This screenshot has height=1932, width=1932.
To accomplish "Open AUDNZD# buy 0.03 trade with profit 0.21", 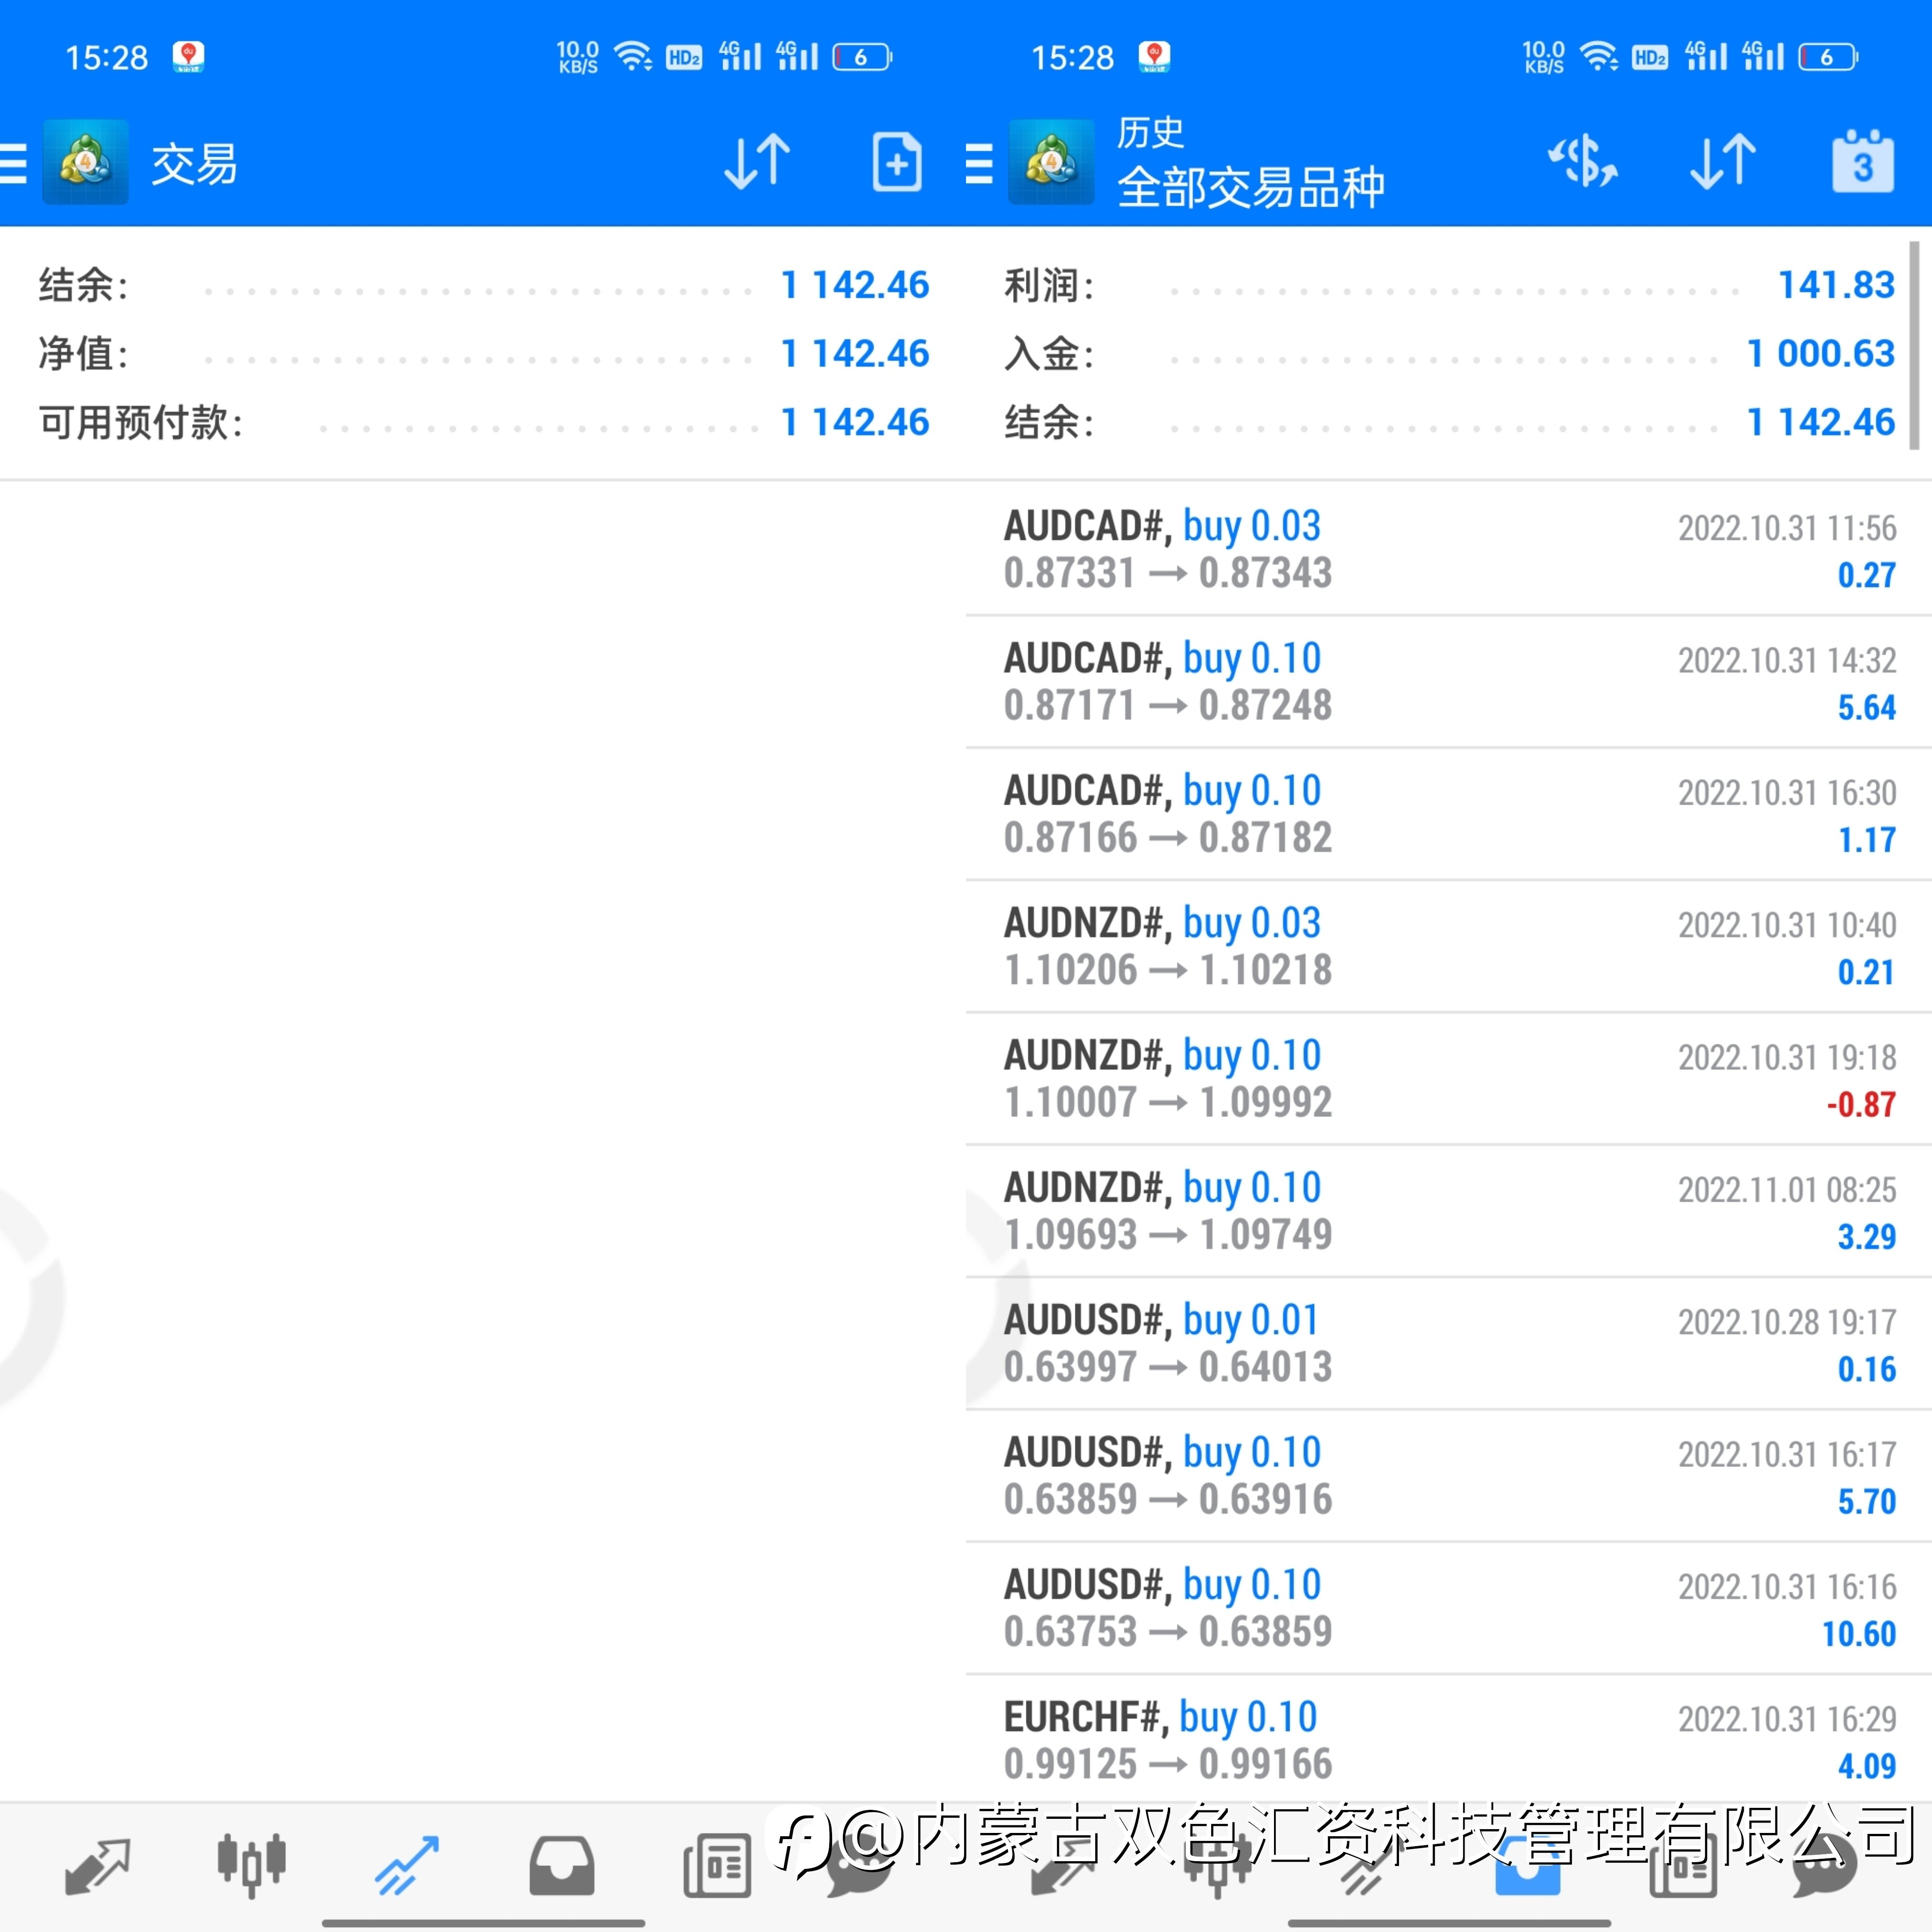I will 1449,947.
